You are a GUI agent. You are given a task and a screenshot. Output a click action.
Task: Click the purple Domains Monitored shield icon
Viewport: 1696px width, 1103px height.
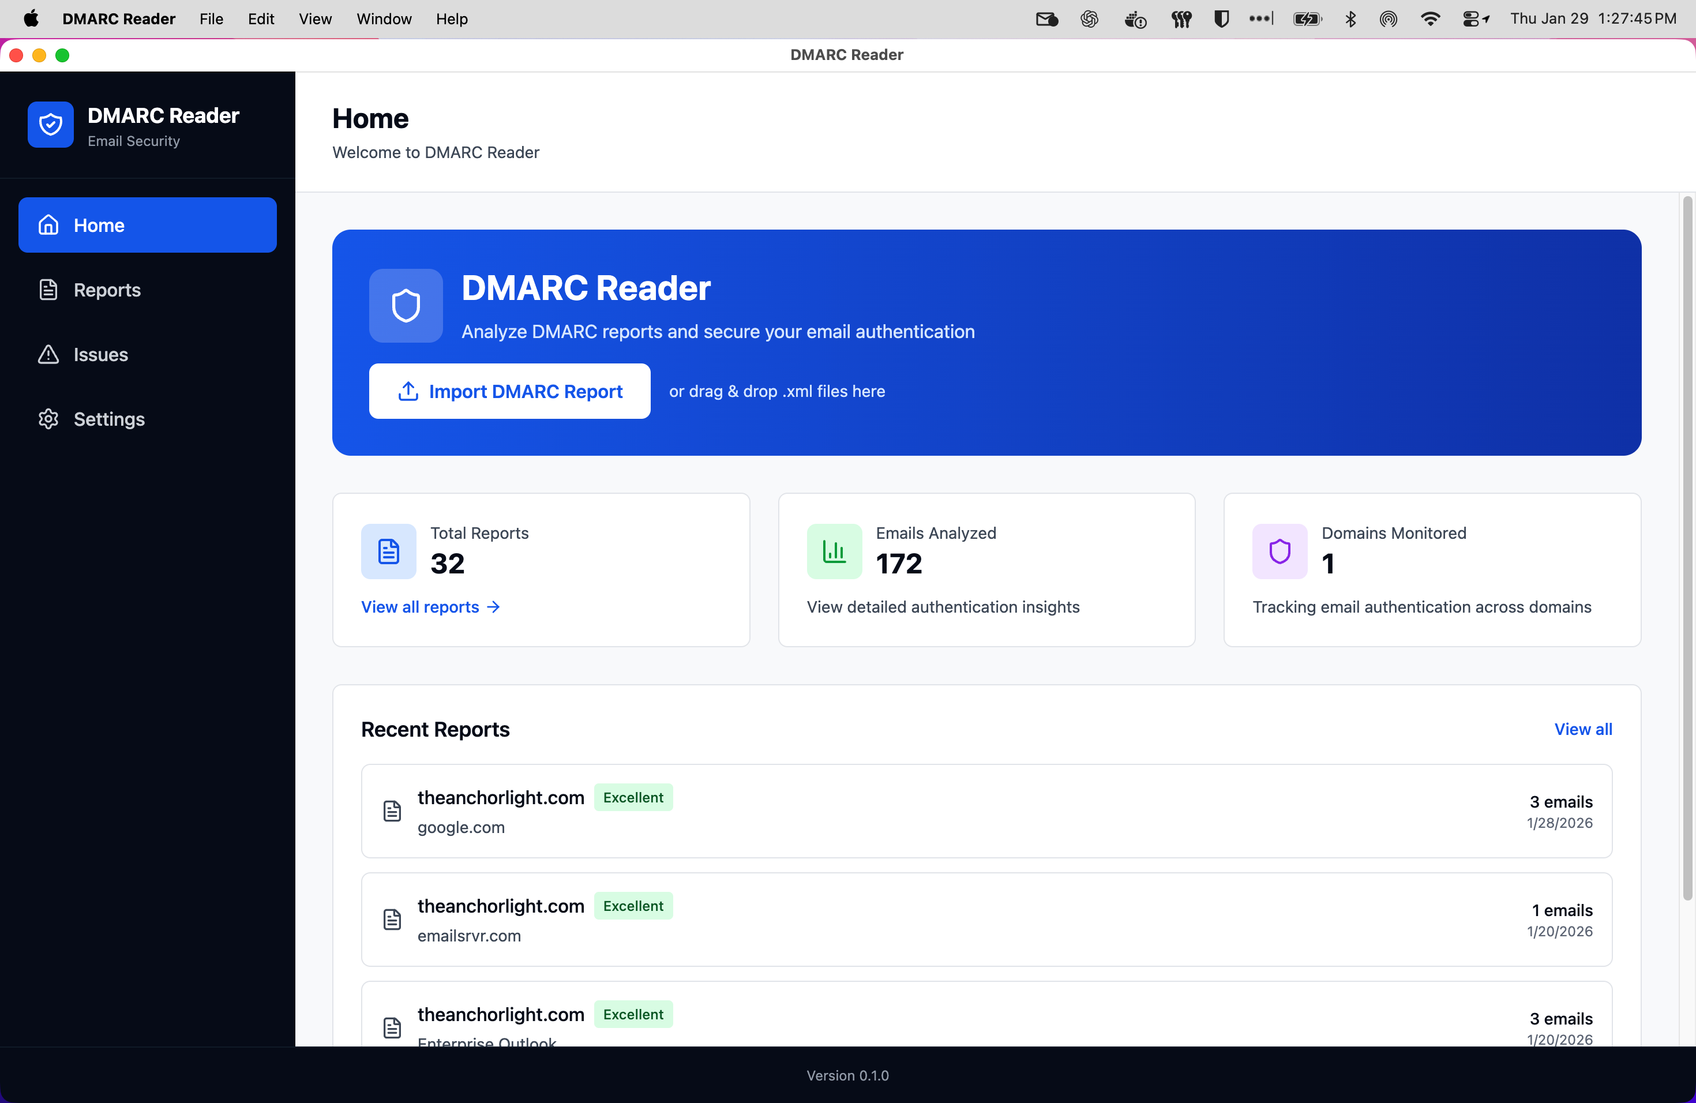[x=1278, y=551]
